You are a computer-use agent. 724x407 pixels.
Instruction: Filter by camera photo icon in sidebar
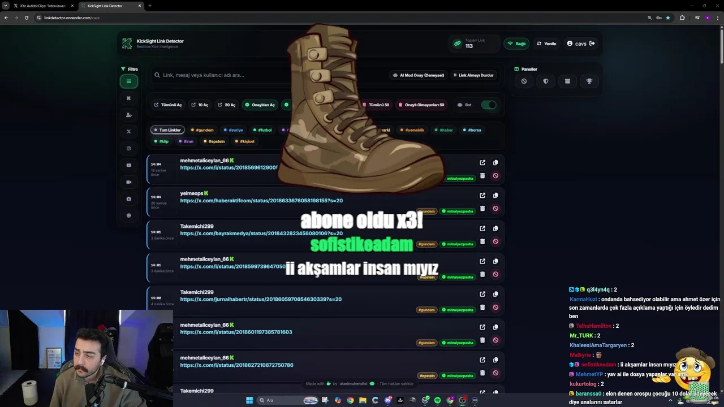[x=129, y=199]
